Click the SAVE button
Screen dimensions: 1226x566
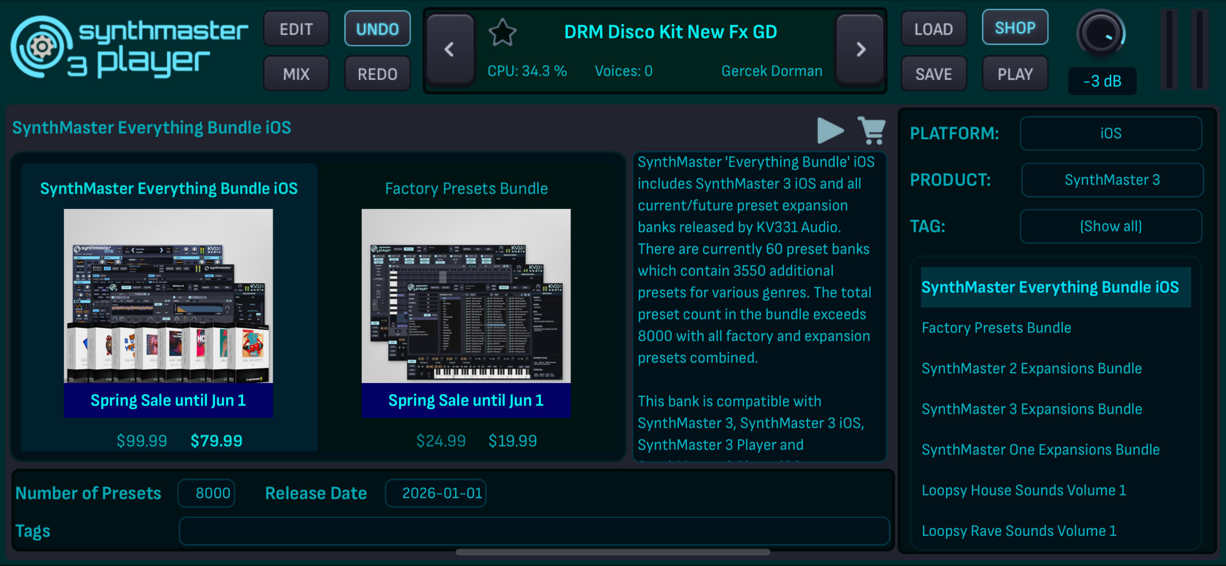(933, 74)
